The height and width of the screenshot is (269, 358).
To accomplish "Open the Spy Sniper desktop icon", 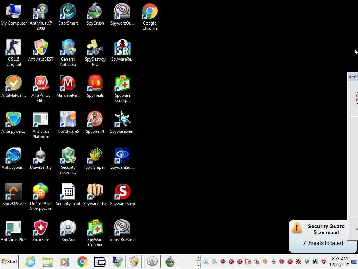I will coord(95,159).
